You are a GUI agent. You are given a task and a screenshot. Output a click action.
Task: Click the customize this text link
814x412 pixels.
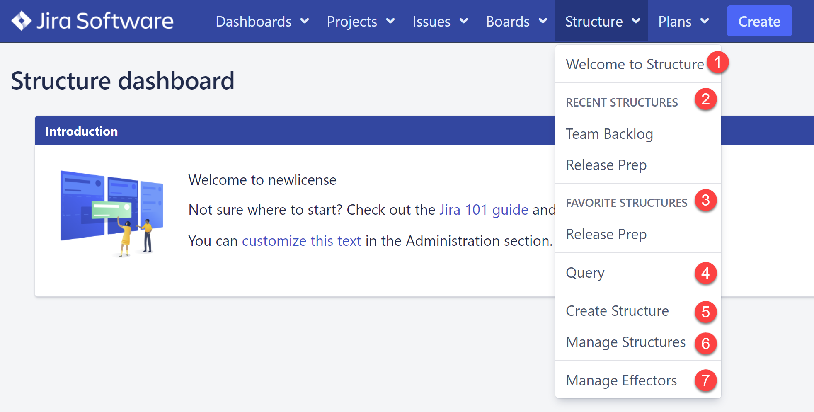click(x=301, y=241)
